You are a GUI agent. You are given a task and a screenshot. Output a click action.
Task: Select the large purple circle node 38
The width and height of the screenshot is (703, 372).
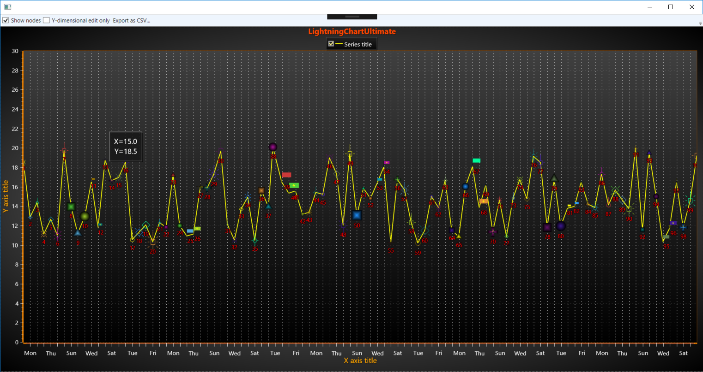point(273,147)
